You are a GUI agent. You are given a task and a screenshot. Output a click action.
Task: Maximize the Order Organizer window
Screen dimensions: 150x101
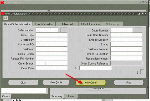143,2
